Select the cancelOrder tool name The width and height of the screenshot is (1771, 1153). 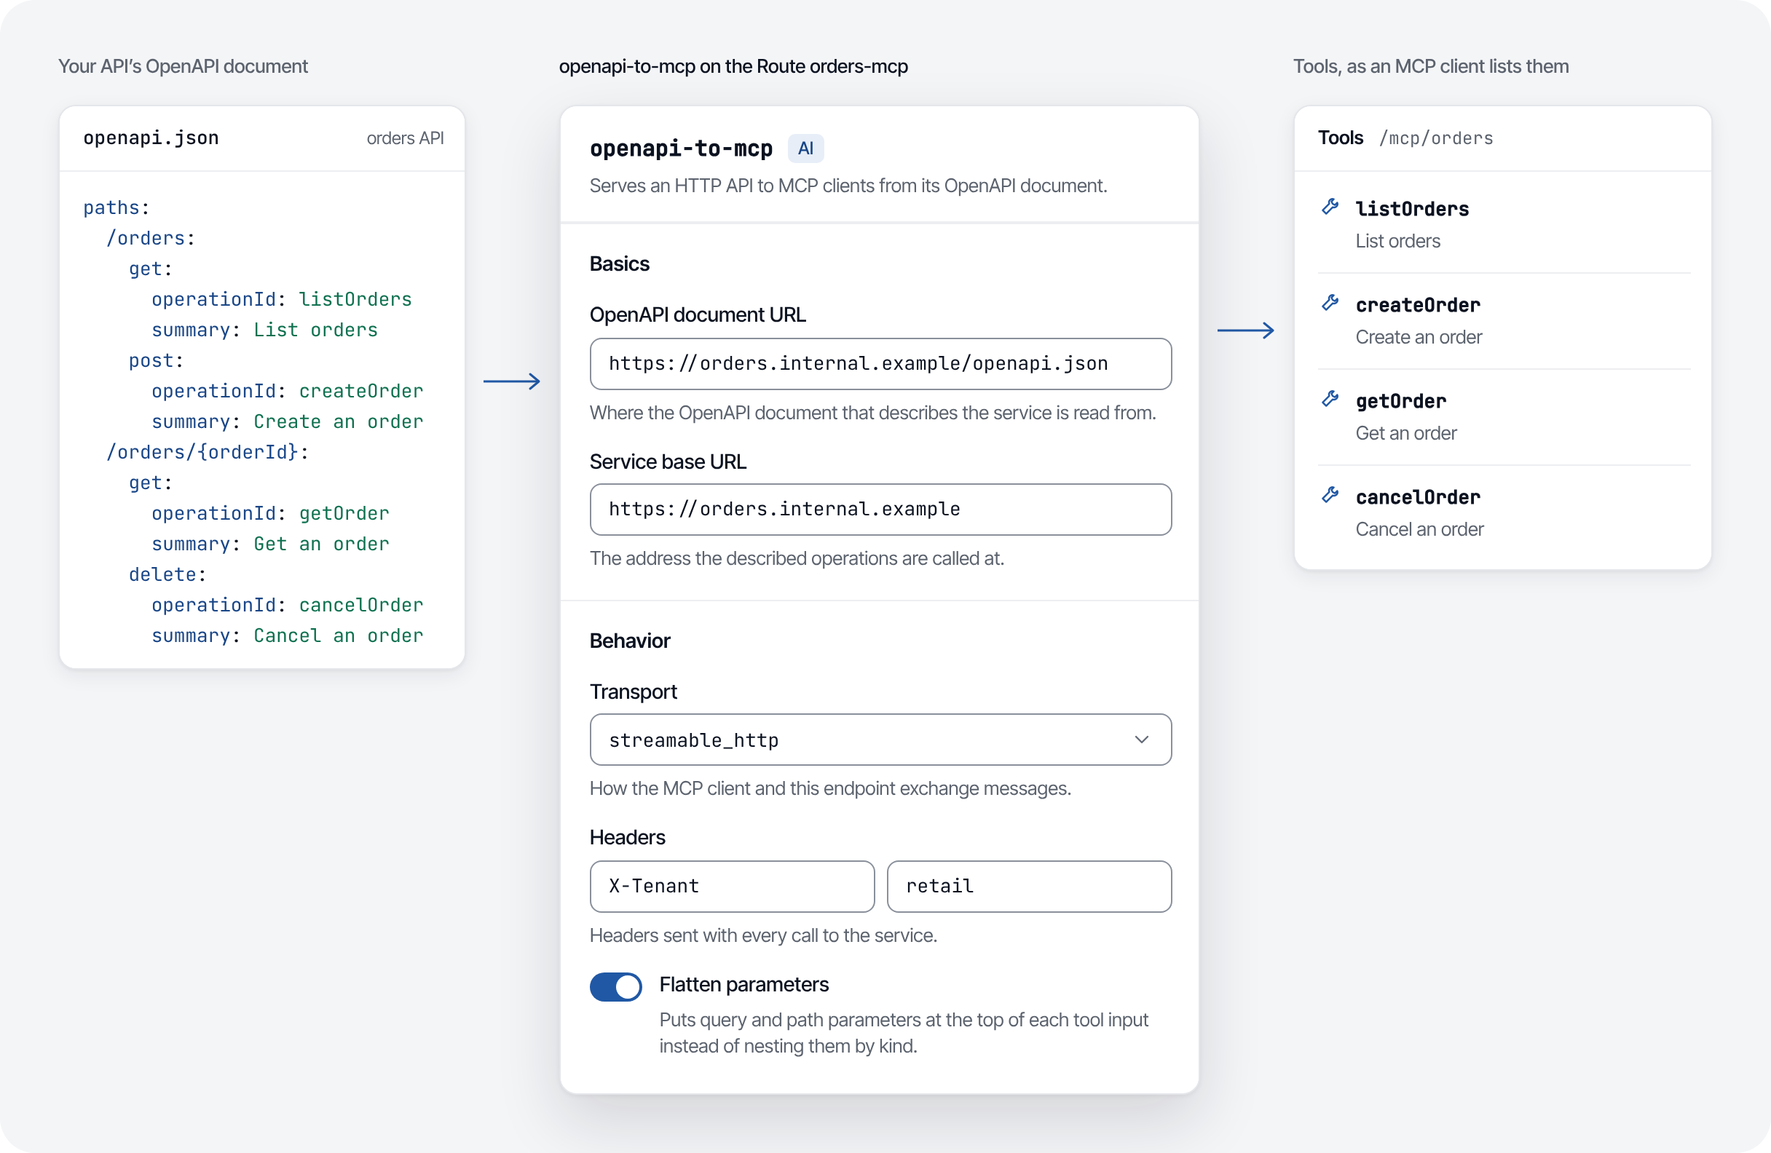pos(1418,497)
